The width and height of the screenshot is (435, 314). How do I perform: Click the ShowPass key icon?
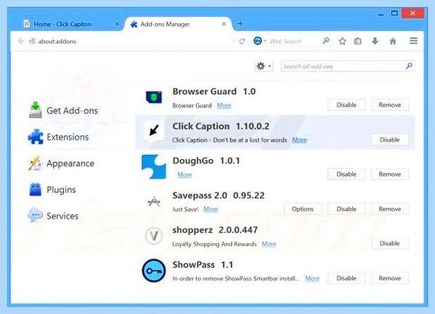pyautogui.click(x=154, y=271)
